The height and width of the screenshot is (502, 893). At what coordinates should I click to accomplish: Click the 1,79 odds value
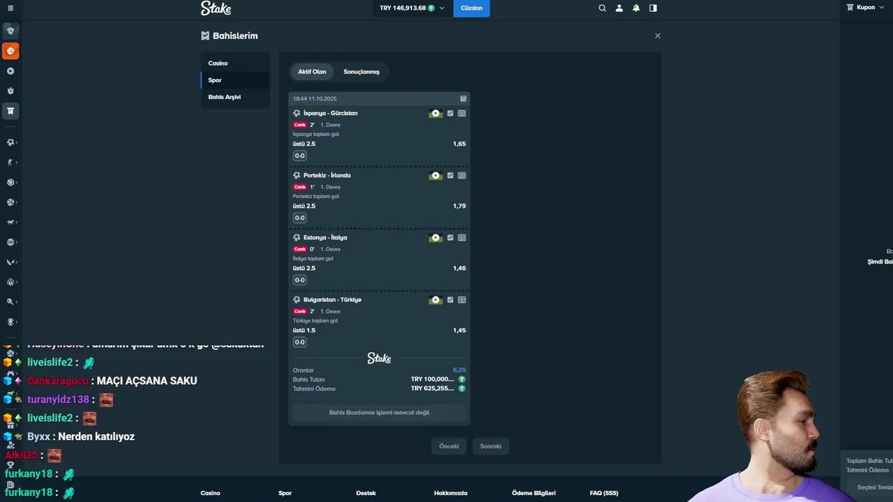[459, 206]
